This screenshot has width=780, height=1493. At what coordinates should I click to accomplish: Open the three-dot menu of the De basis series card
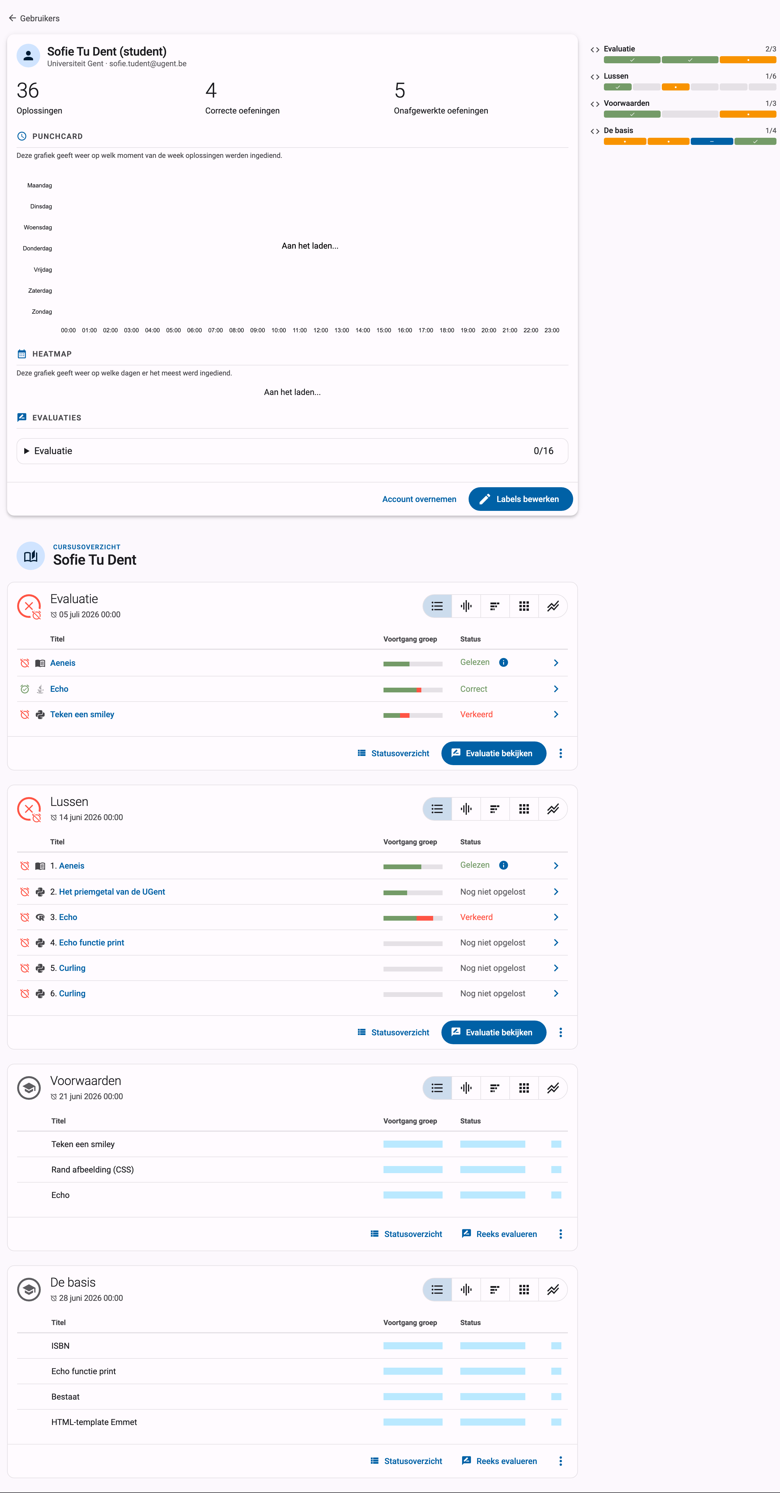tap(560, 1461)
